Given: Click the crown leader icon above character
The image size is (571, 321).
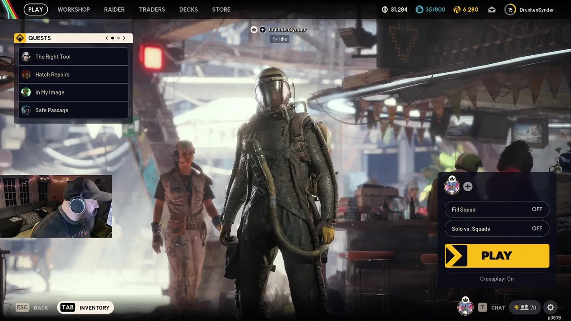Looking at the screenshot, I should click(x=254, y=29).
